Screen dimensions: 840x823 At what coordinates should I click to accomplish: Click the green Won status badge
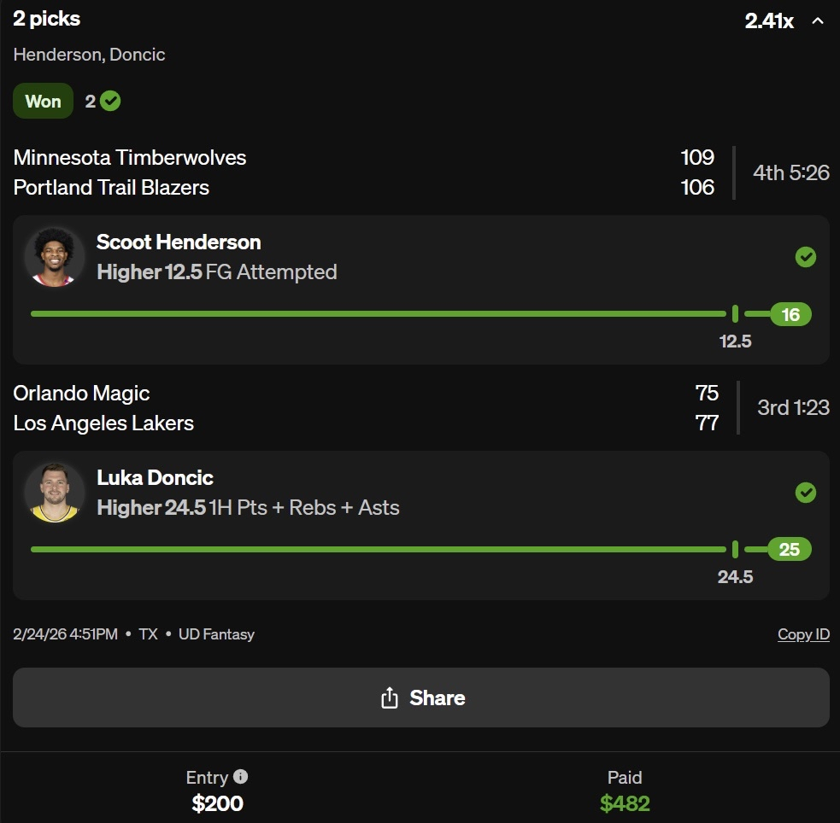pos(43,102)
